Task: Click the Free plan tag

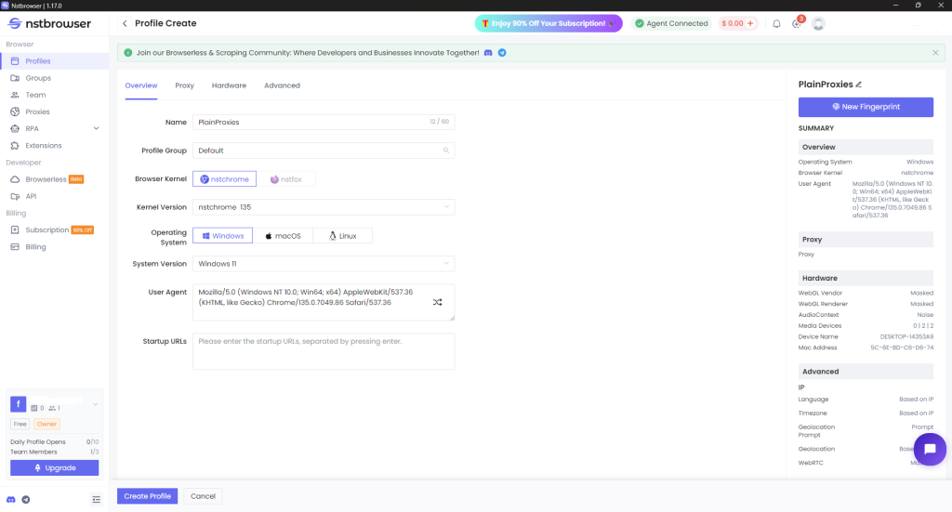Action: pos(20,424)
